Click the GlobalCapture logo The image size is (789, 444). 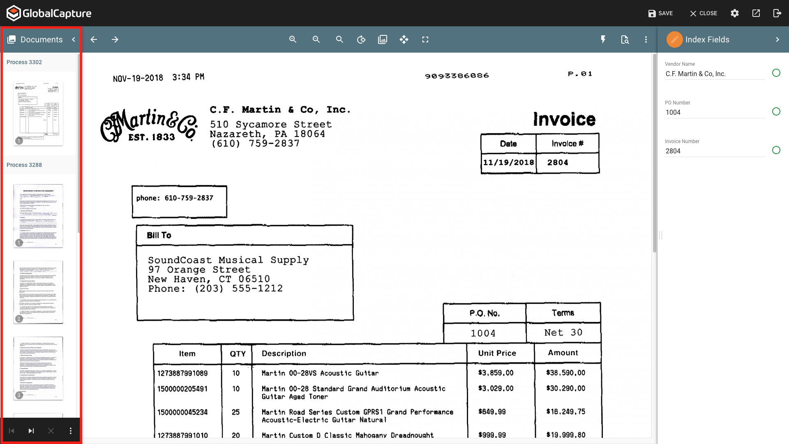tap(49, 13)
